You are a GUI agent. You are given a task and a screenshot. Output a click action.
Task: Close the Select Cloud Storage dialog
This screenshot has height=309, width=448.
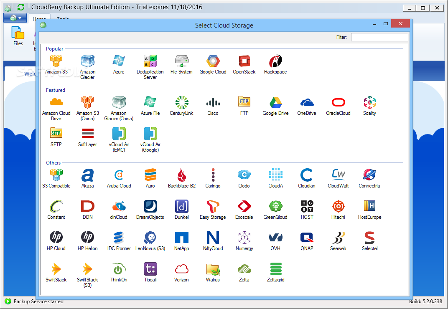point(401,24)
